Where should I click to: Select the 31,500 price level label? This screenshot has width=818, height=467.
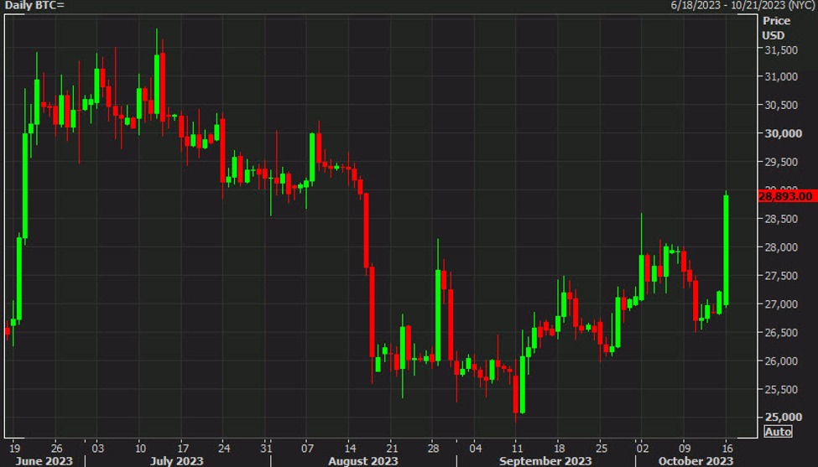click(781, 50)
